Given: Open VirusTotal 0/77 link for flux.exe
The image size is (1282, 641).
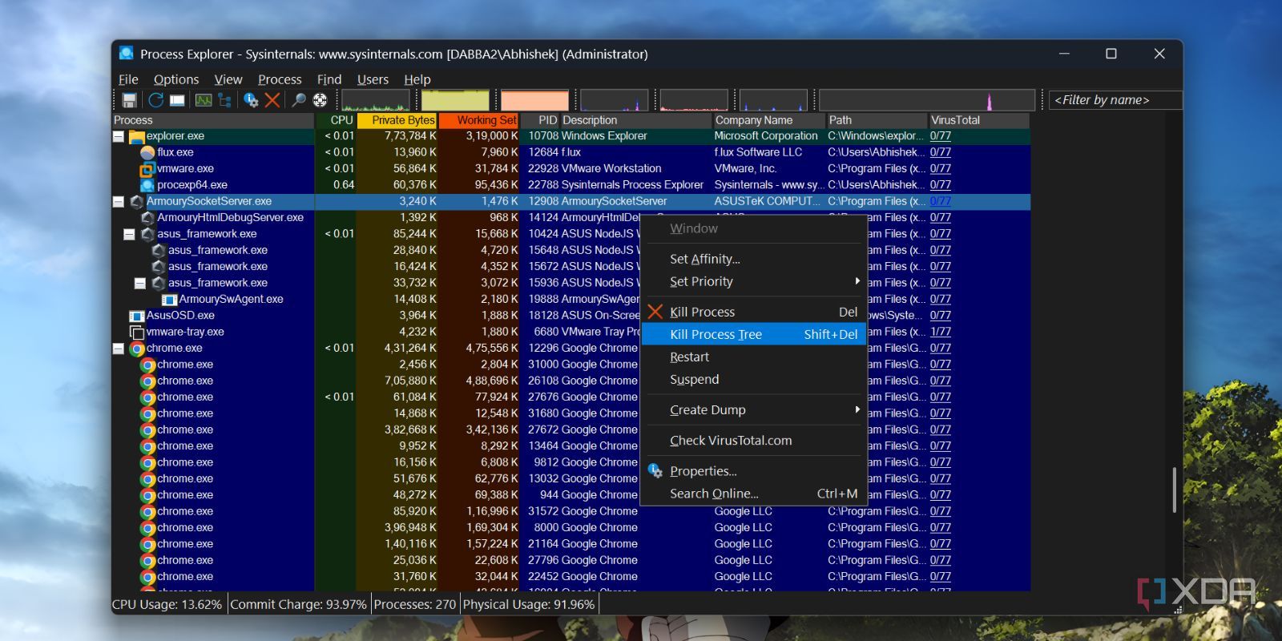Looking at the screenshot, I should 941,152.
